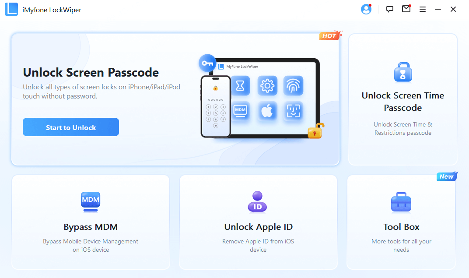Click the iMyFone LockWiper app logo
469x278 pixels.
[11, 9]
